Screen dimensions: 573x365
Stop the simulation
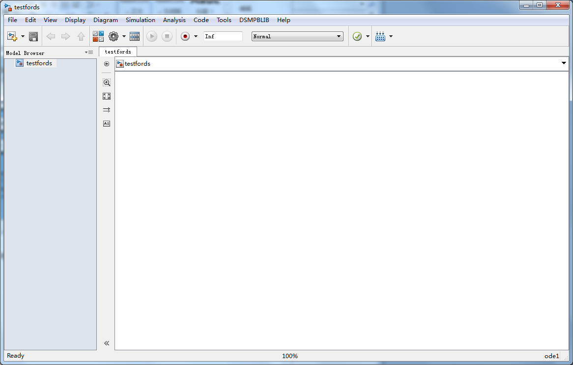pos(167,36)
